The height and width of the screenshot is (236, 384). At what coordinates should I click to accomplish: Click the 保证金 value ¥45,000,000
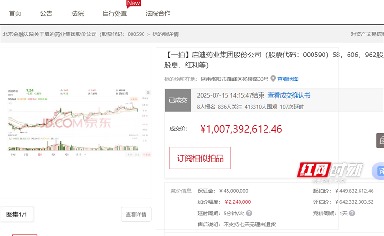pyautogui.click(x=234, y=191)
